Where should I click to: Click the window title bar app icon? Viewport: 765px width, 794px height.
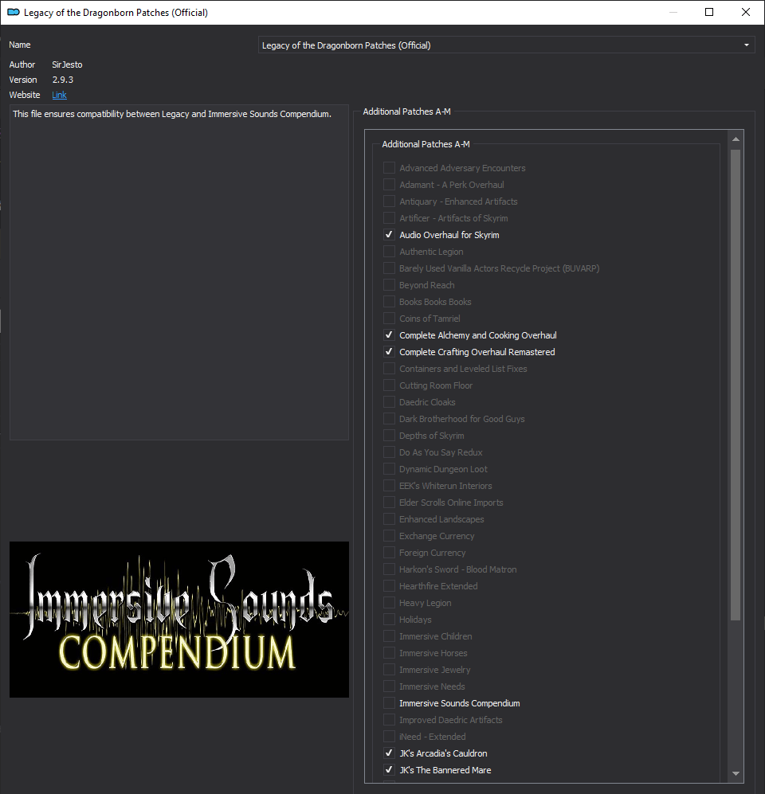point(14,12)
